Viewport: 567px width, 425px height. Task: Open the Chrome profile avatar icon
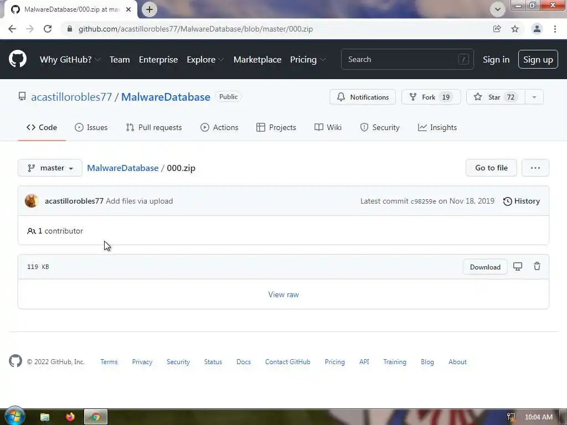pos(537,29)
